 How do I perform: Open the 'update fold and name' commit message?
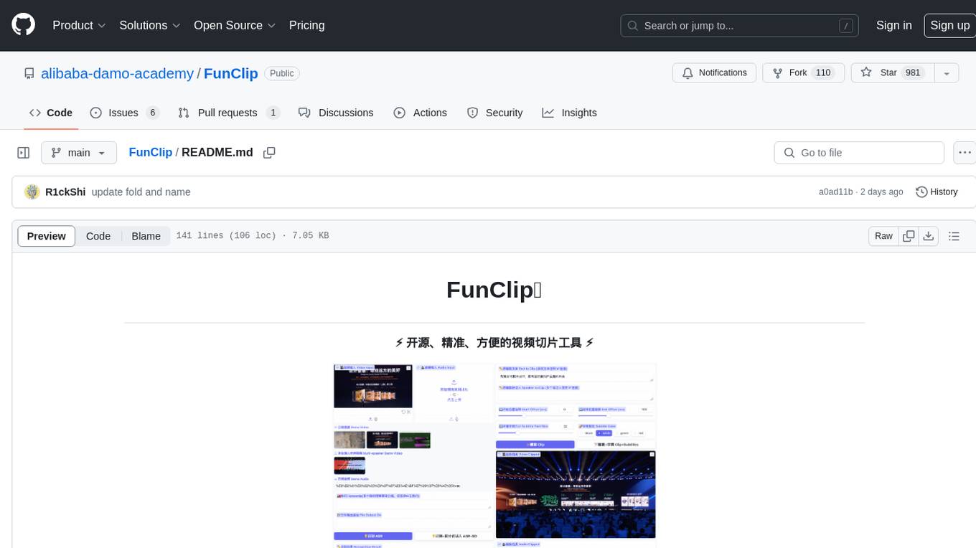141,192
